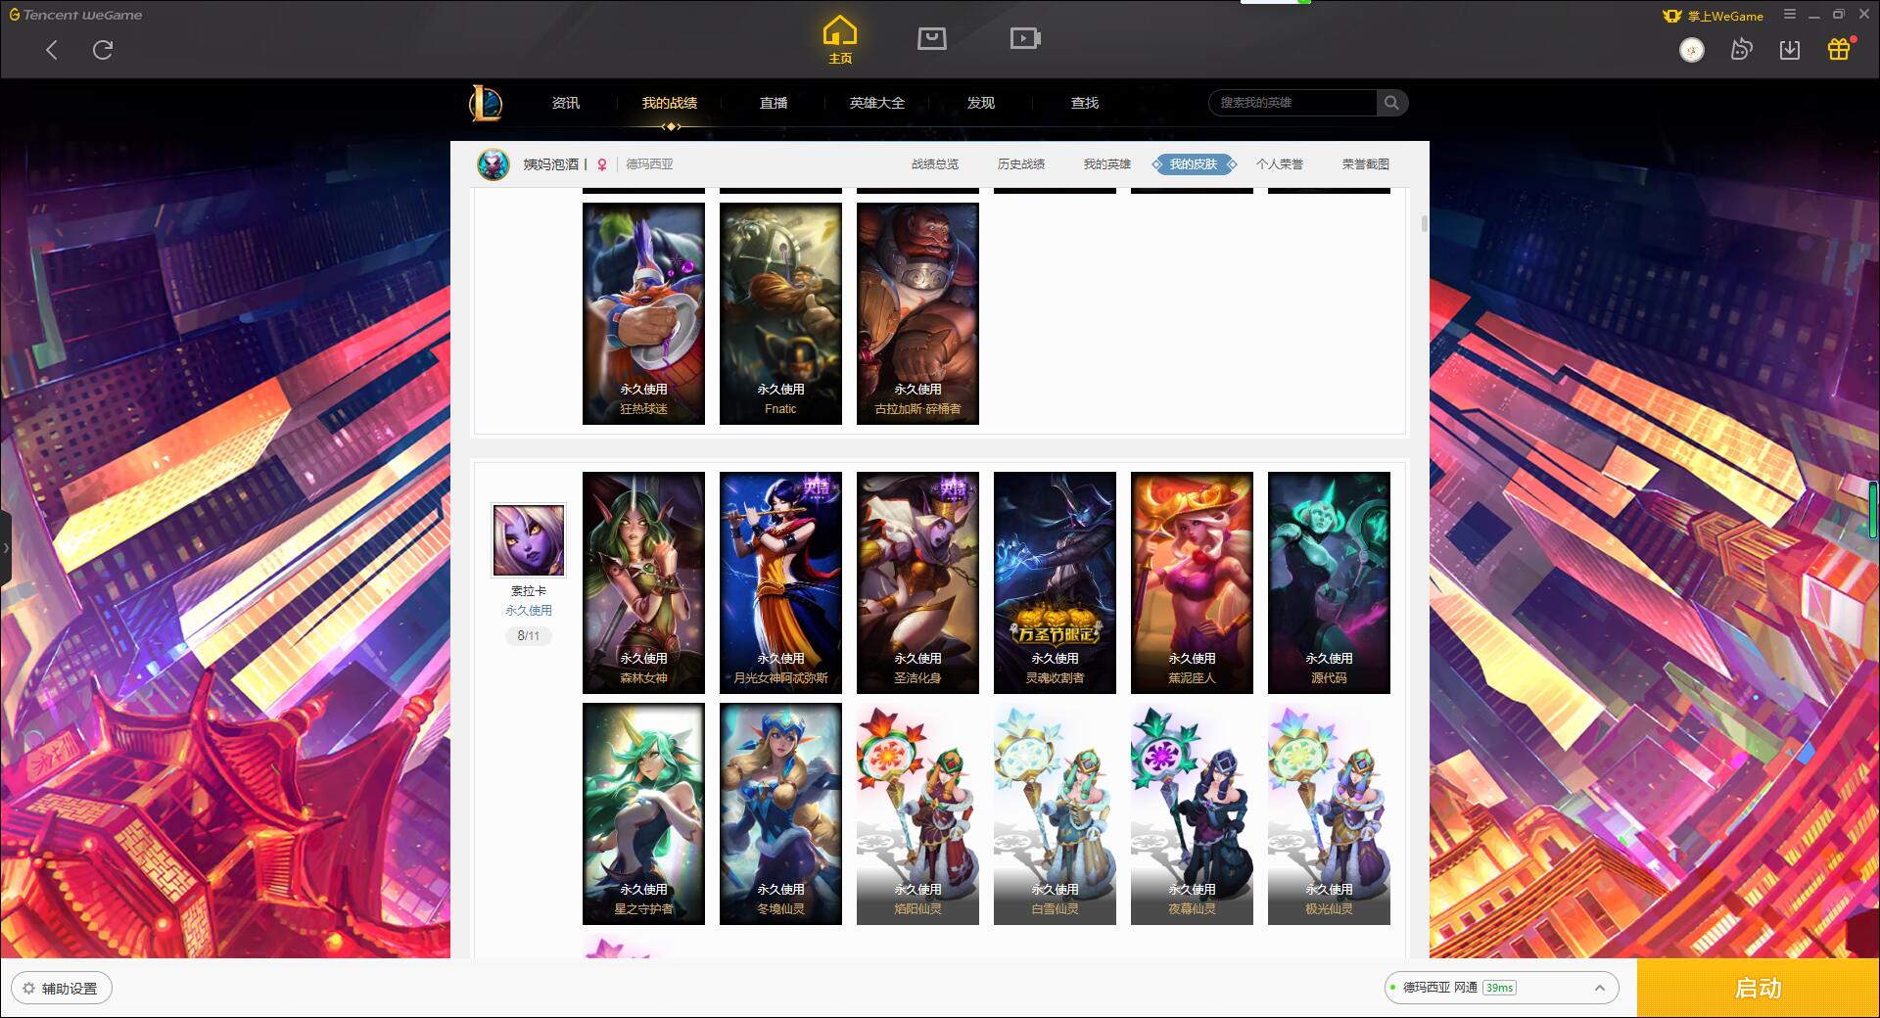1880x1018 pixels.
Task: Open the WeGame hamburger menu
Action: [x=1790, y=15]
